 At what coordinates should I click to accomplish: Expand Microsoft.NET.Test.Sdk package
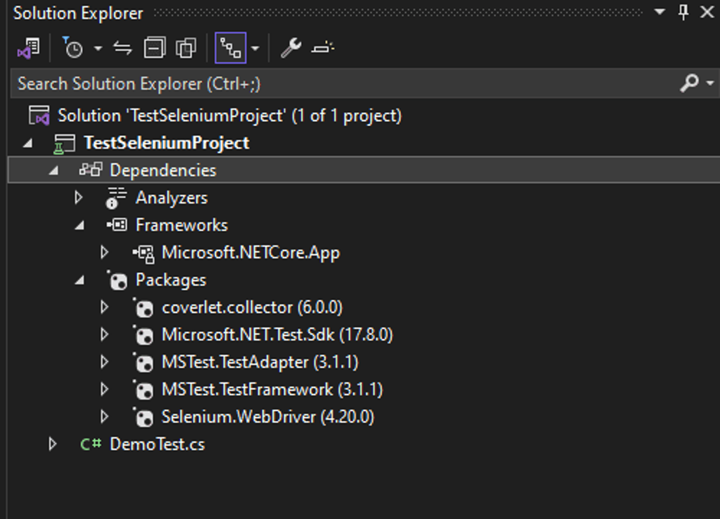(x=104, y=335)
